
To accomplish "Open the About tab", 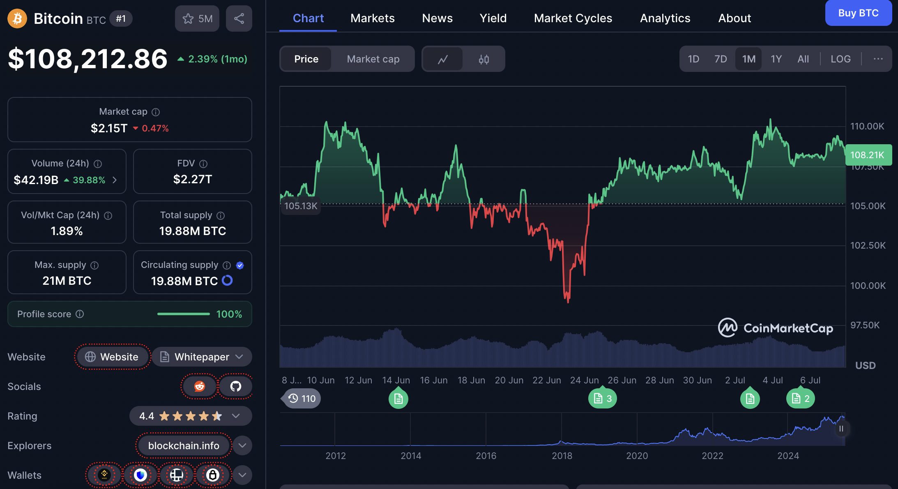I will pos(735,18).
